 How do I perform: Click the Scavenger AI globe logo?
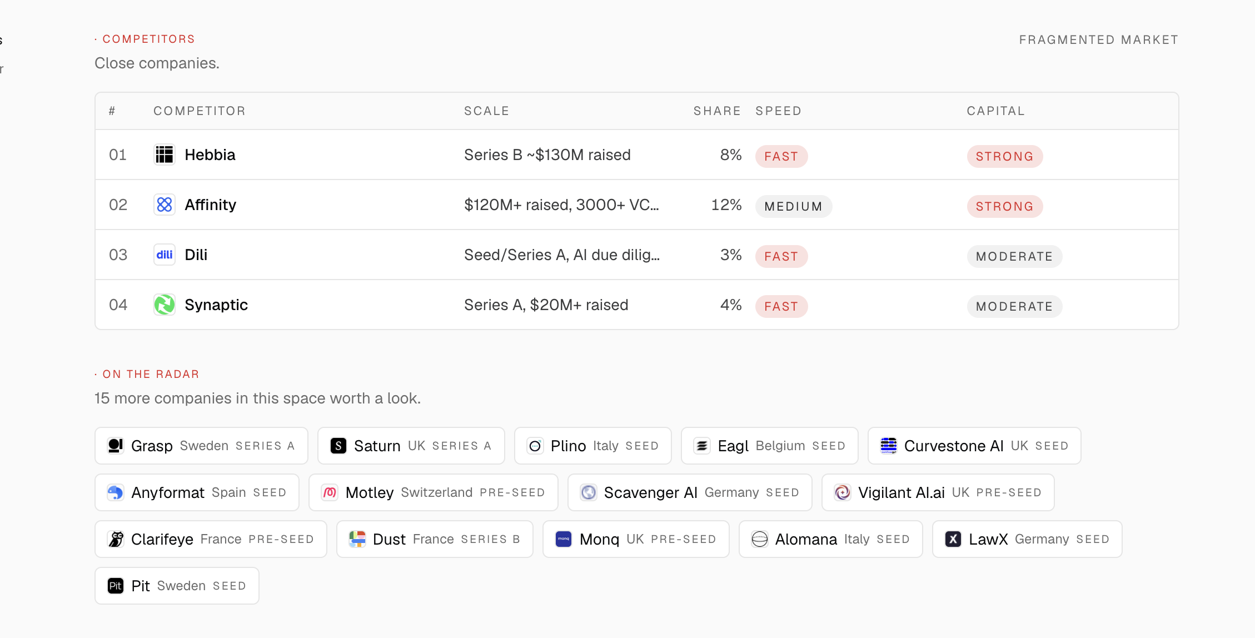coord(589,492)
